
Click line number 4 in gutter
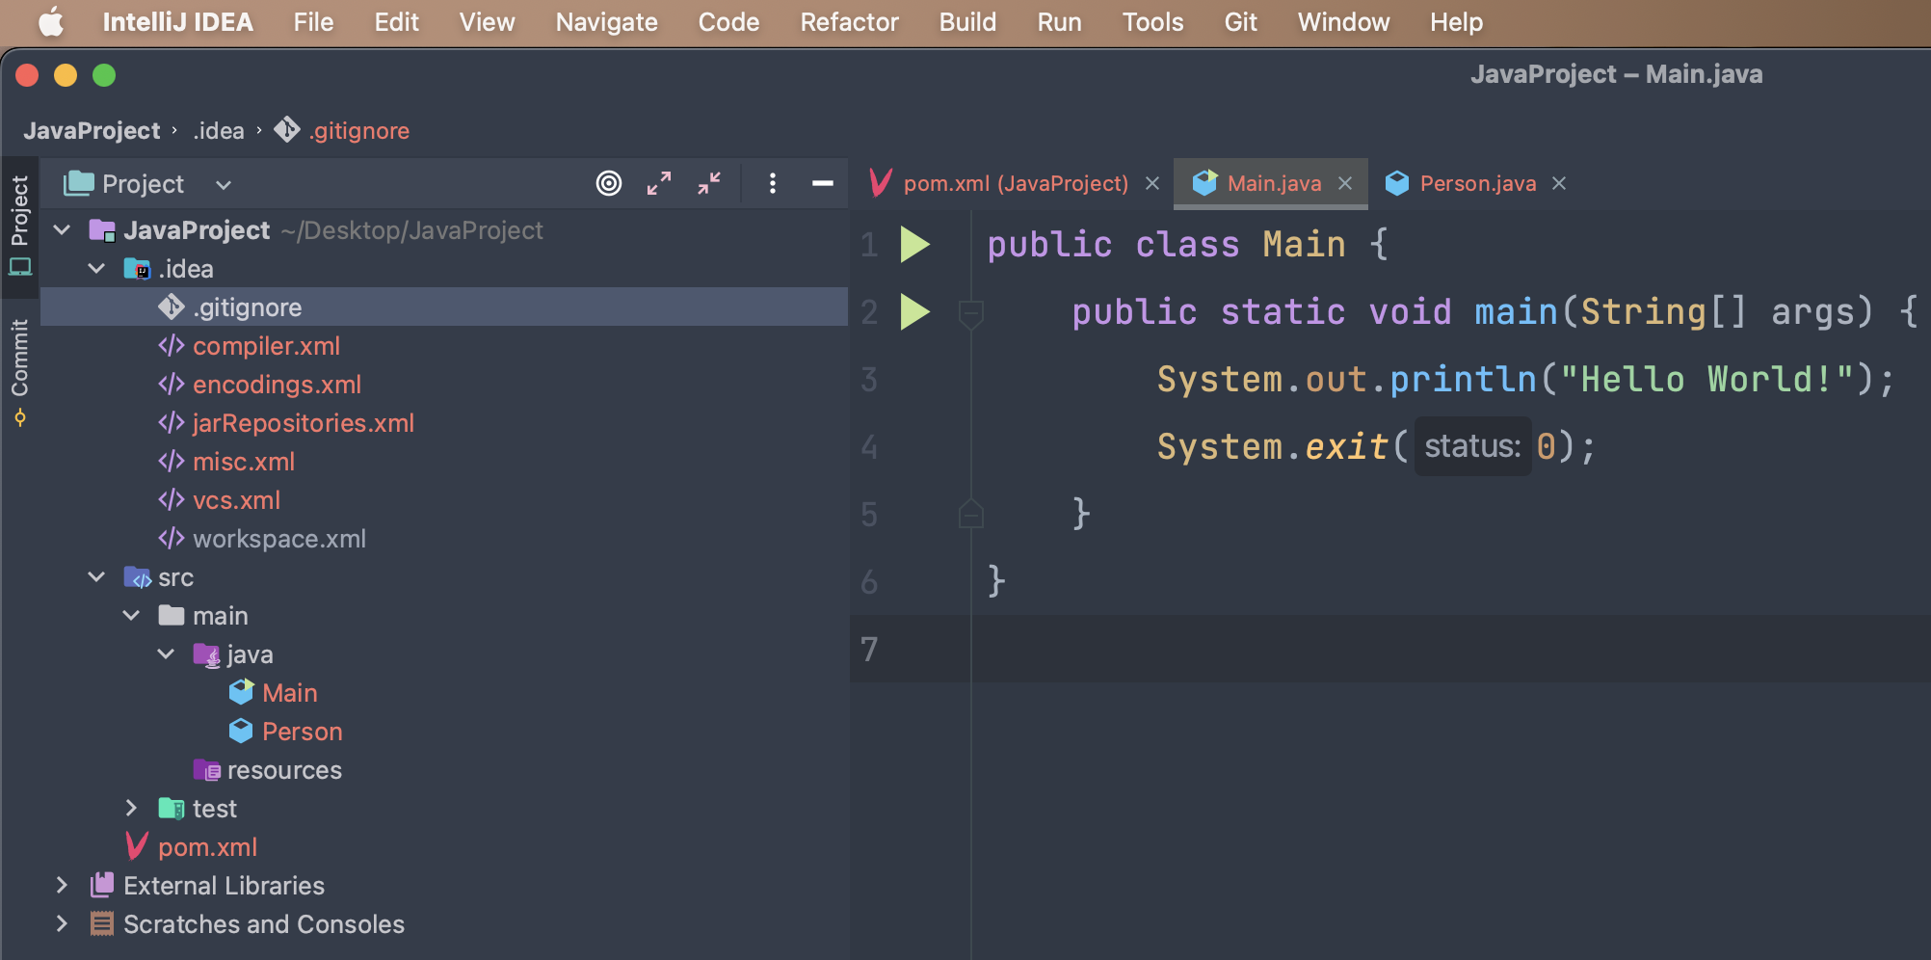pyautogui.click(x=869, y=447)
